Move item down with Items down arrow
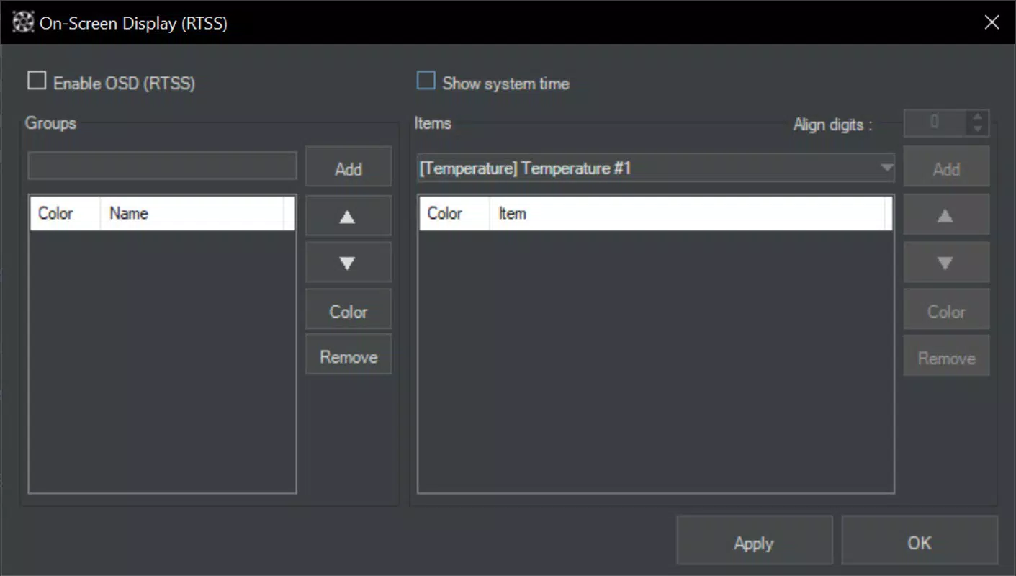1016x576 pixels. pos(945,263)
